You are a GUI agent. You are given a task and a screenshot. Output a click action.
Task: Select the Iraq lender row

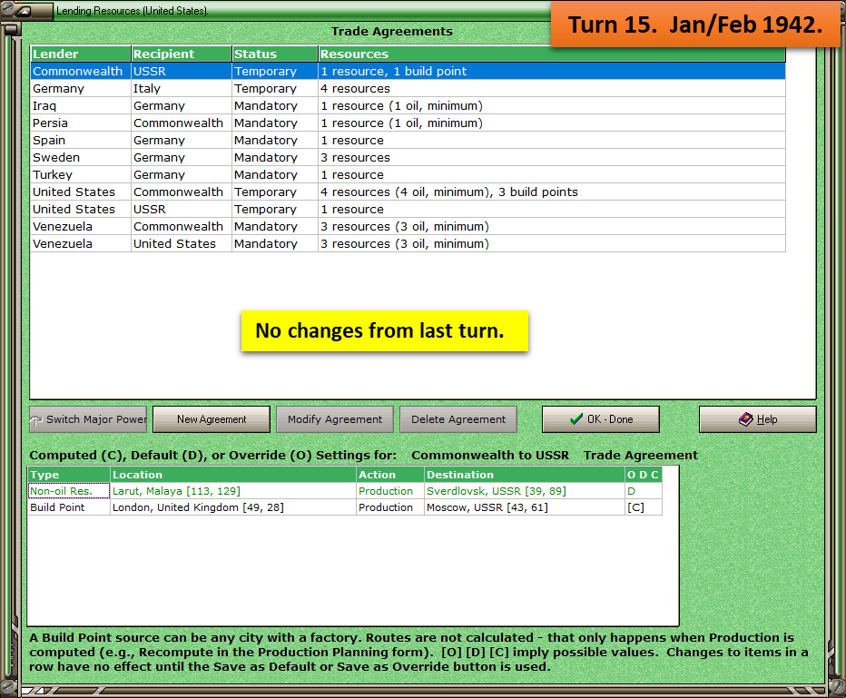pyautogui.click(x=408, y=105)
